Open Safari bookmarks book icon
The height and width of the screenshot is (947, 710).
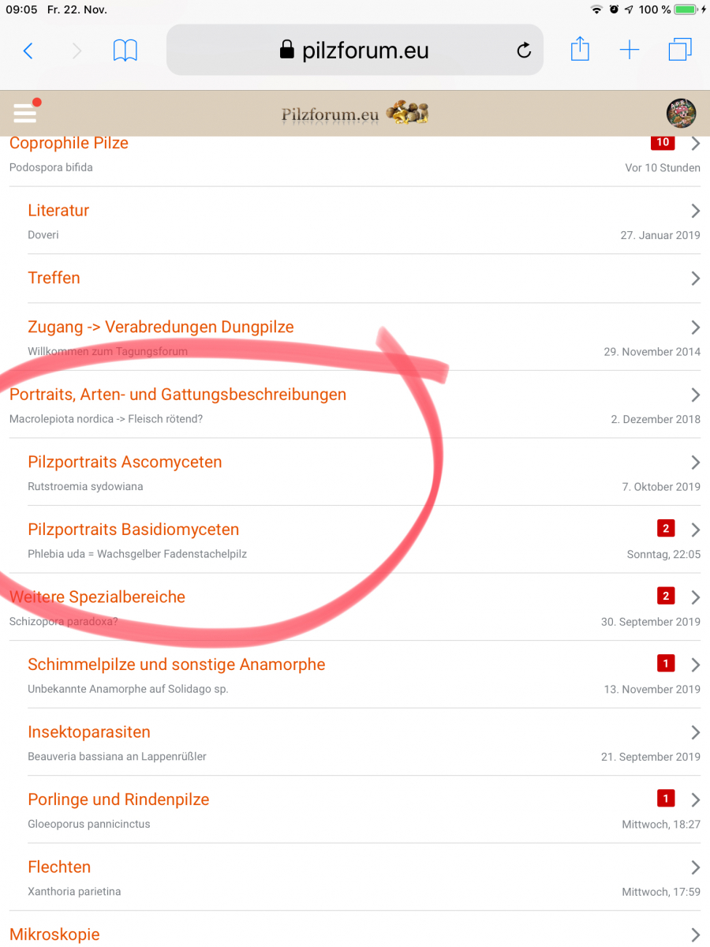click(125, 51)
